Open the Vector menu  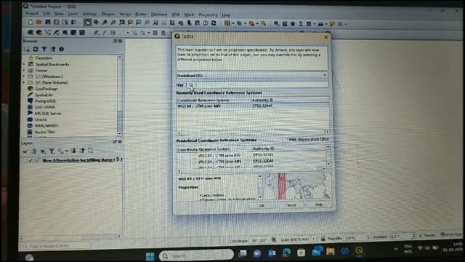tap(125, 15)
